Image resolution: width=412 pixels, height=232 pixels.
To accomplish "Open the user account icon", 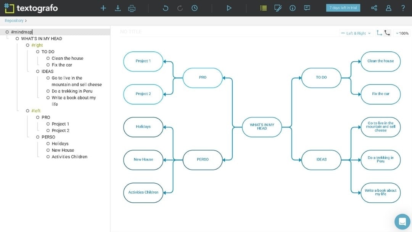I will click(x=388, y=7).
